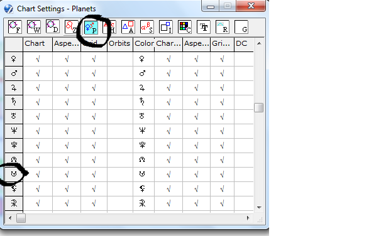Viewport: 386px width, 236px height.
Task: Open the R settings toolbar icon
Action: click(223, 27)
